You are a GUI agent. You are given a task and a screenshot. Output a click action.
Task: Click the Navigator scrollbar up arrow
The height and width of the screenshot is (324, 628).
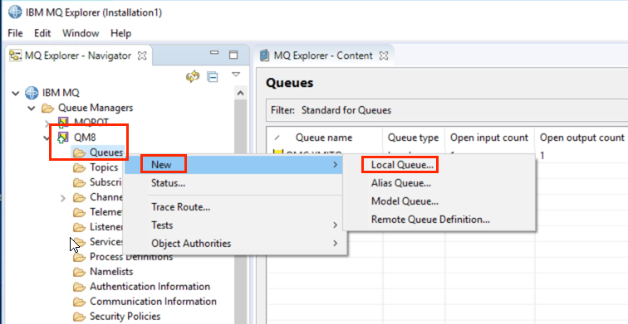(x=240, y=93)
